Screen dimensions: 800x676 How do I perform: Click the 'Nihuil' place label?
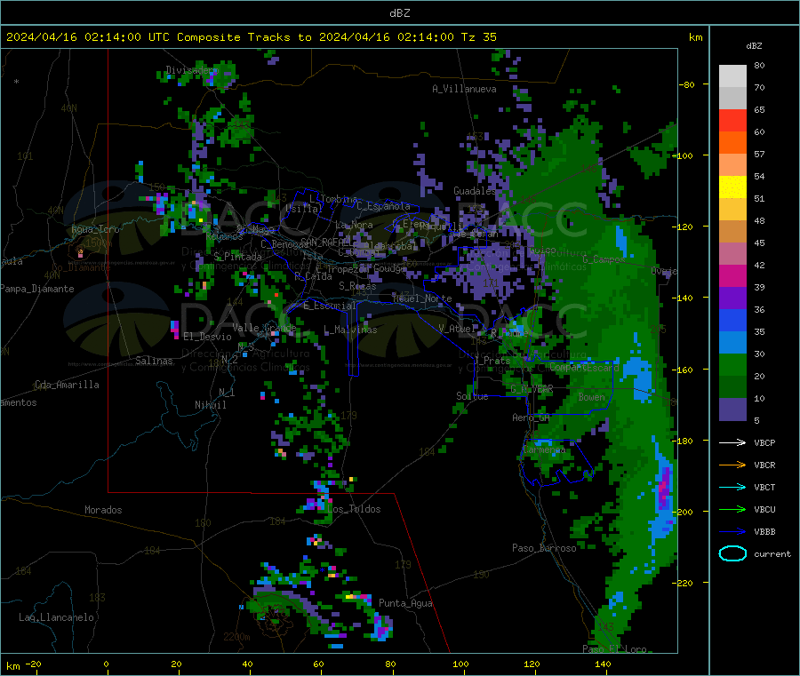pos(210,405)
